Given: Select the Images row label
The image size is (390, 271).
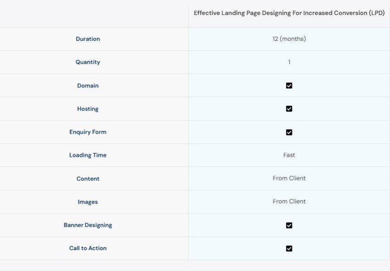Looking at the screenshot, I should tap(88, 202).
